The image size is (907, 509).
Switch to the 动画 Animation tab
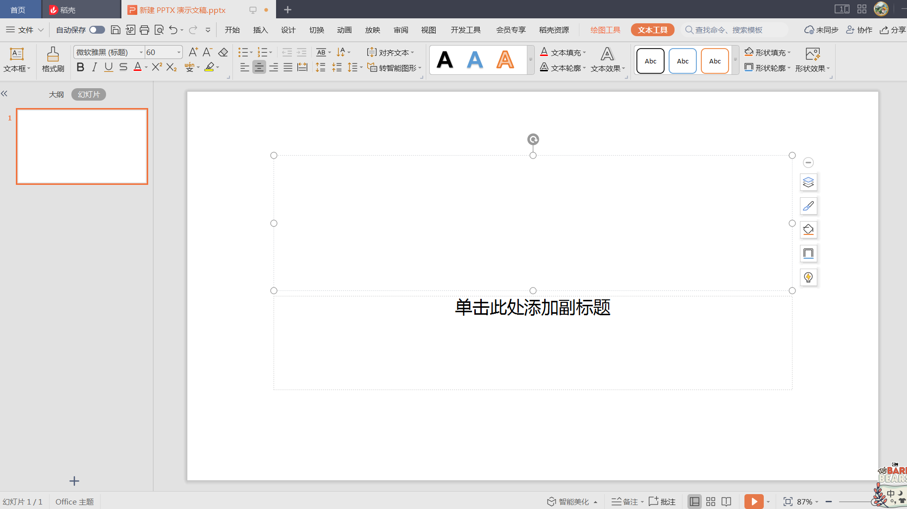344,30
